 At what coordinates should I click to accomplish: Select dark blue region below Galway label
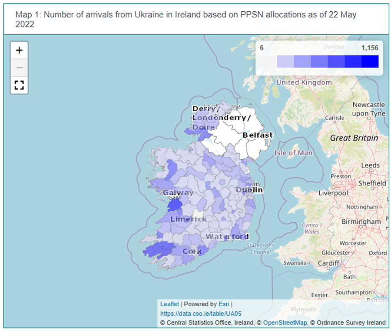[175, 204]
